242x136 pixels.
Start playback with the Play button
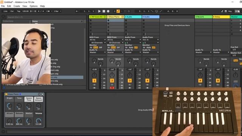pyautogui.click(x=99, y=11)
